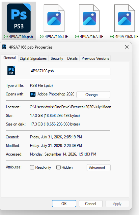Click the Change... button for default app
This screenshot has height=215, width=139.
(x=93, y=94)
